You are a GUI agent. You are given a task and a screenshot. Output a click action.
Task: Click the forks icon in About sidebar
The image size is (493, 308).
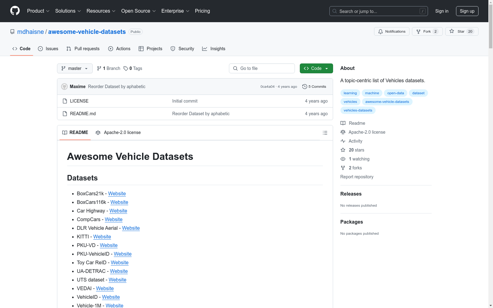pyautogui.click(x=343, y=168)
